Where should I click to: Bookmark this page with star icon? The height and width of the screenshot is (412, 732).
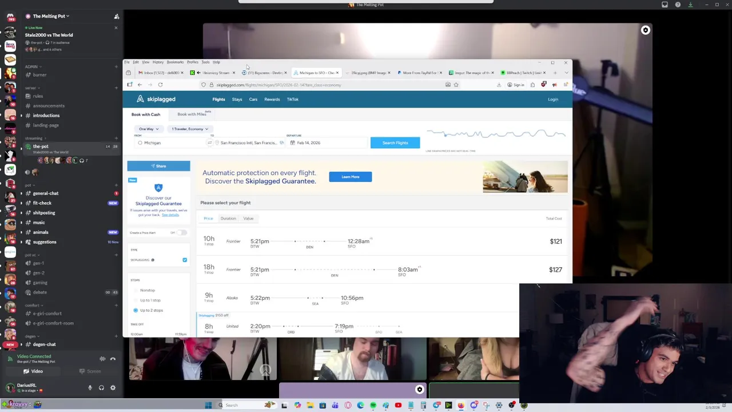tap(456, 85)
